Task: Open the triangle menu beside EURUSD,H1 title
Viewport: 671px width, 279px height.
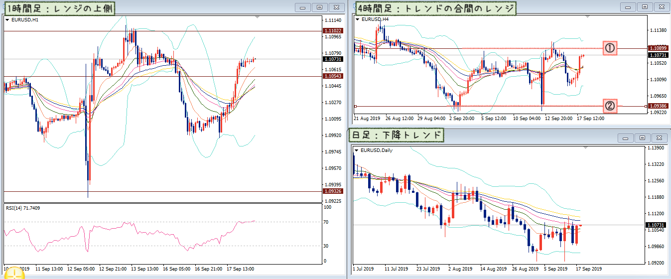Action: (7, 20)
